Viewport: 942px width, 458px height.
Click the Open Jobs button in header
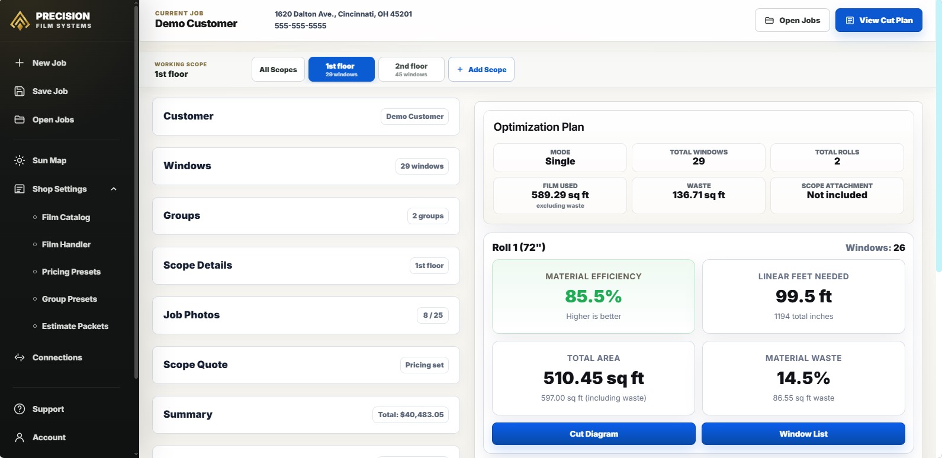792,20
